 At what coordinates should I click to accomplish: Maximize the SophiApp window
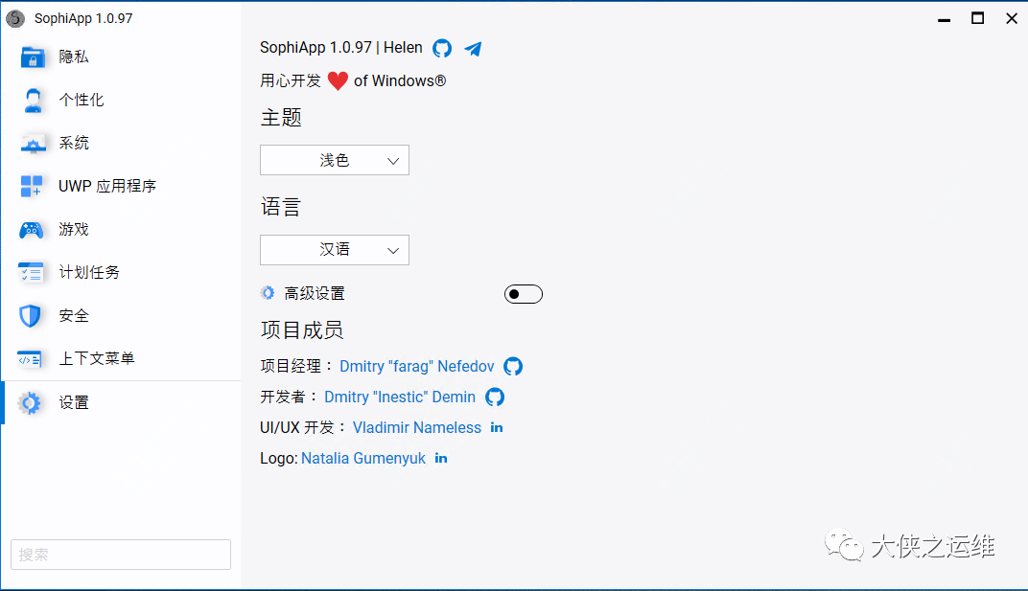click(x=977, y=18)
